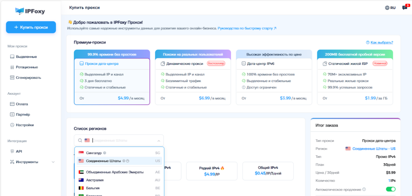The height and width of the screenshot is (196, 412).
Task: Click the Оплата wallet icon
Action: tap(12, 104)
